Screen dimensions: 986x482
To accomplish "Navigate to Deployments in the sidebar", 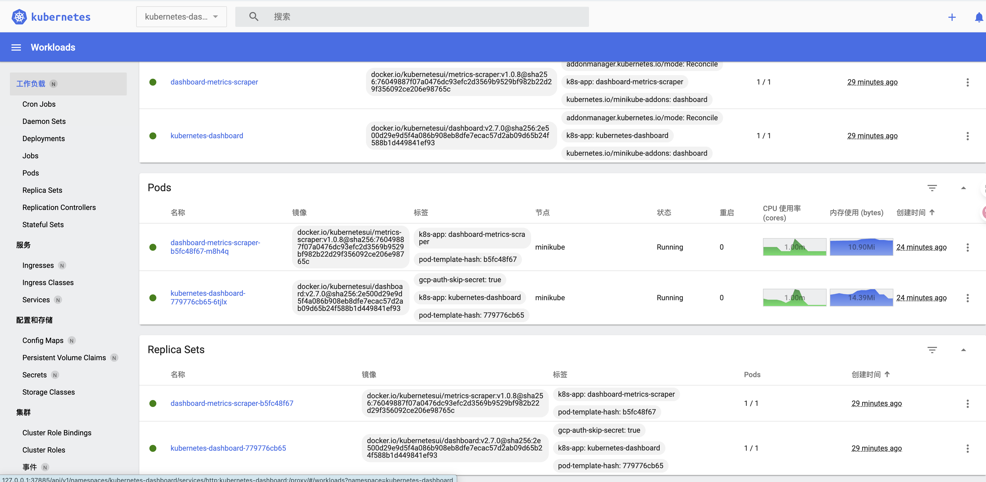I will [43, 138].
